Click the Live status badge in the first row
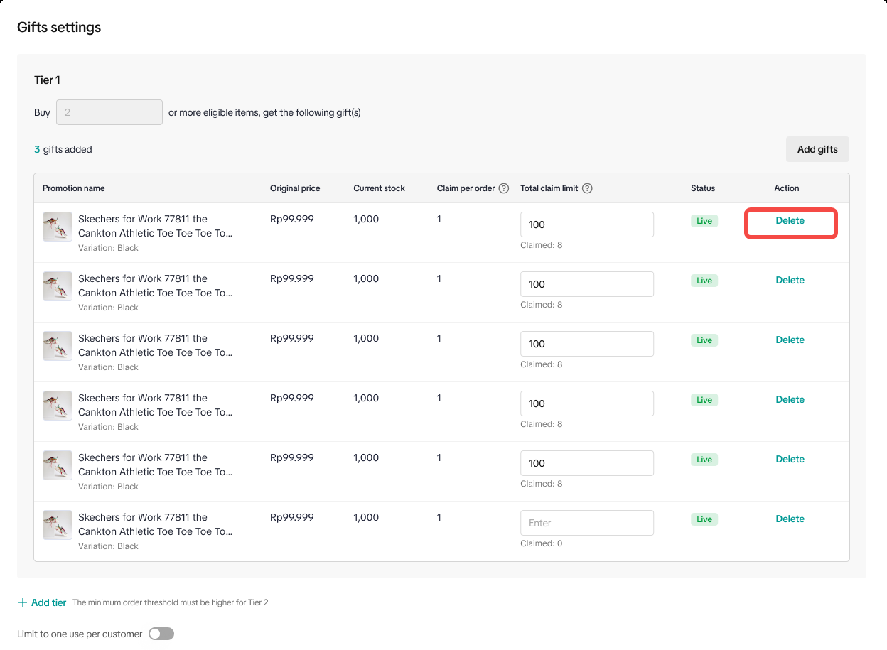 [704, 221]
